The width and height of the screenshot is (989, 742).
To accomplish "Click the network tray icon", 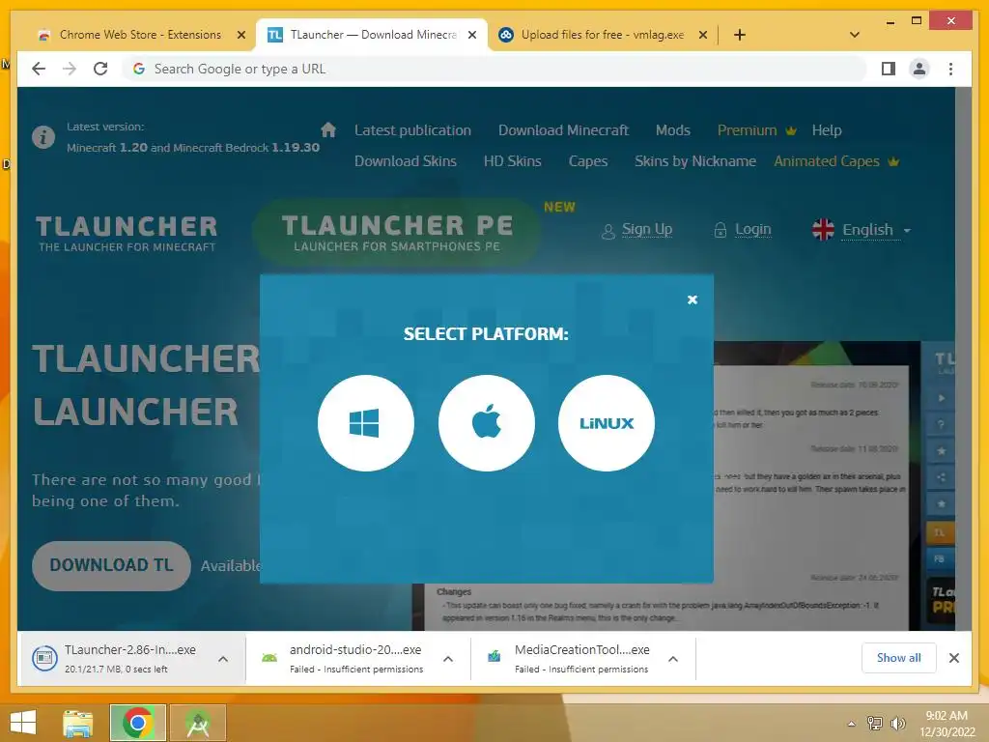I will [x=875, y=723].
